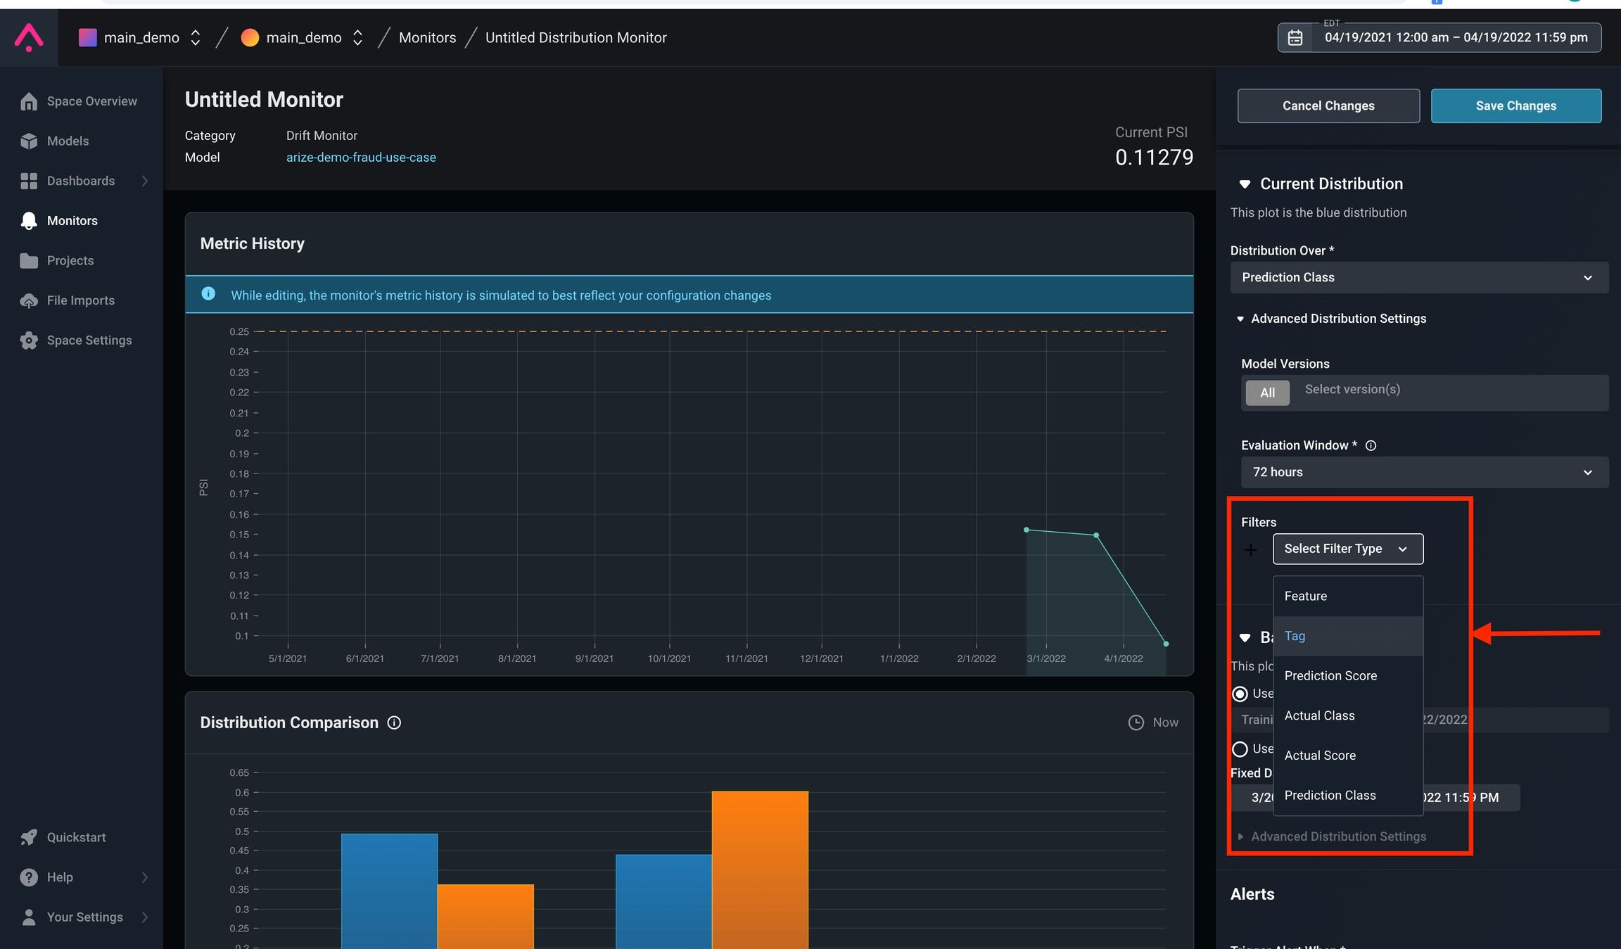Click the date range calendar icon

point(1295,38)
